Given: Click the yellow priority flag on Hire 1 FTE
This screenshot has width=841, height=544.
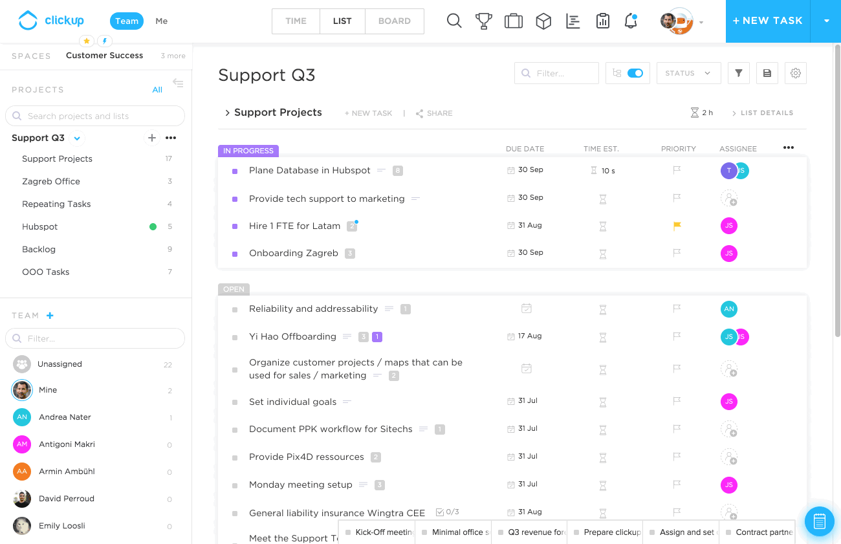Looking at the screenshot, I should pos(677,226).
